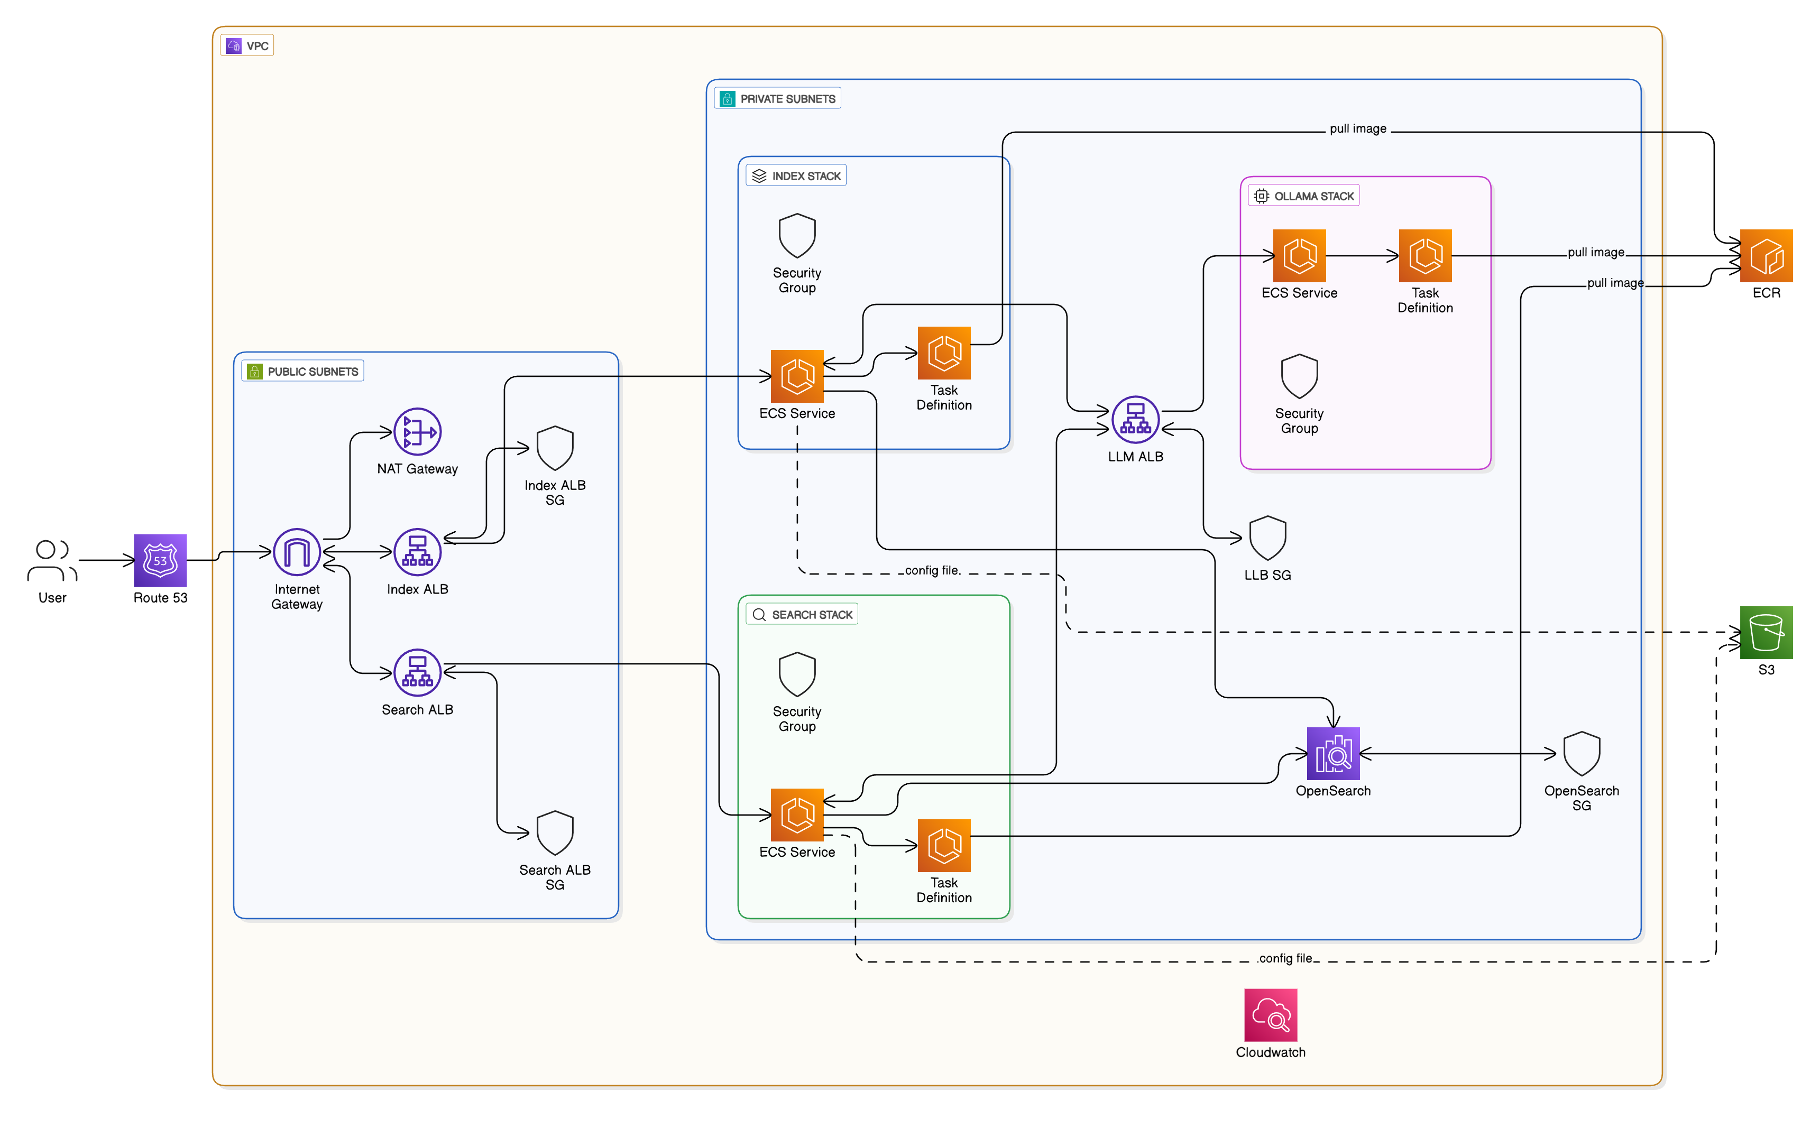
Task: Click the Index ALB load balancer icon
Action: [417, 552]
